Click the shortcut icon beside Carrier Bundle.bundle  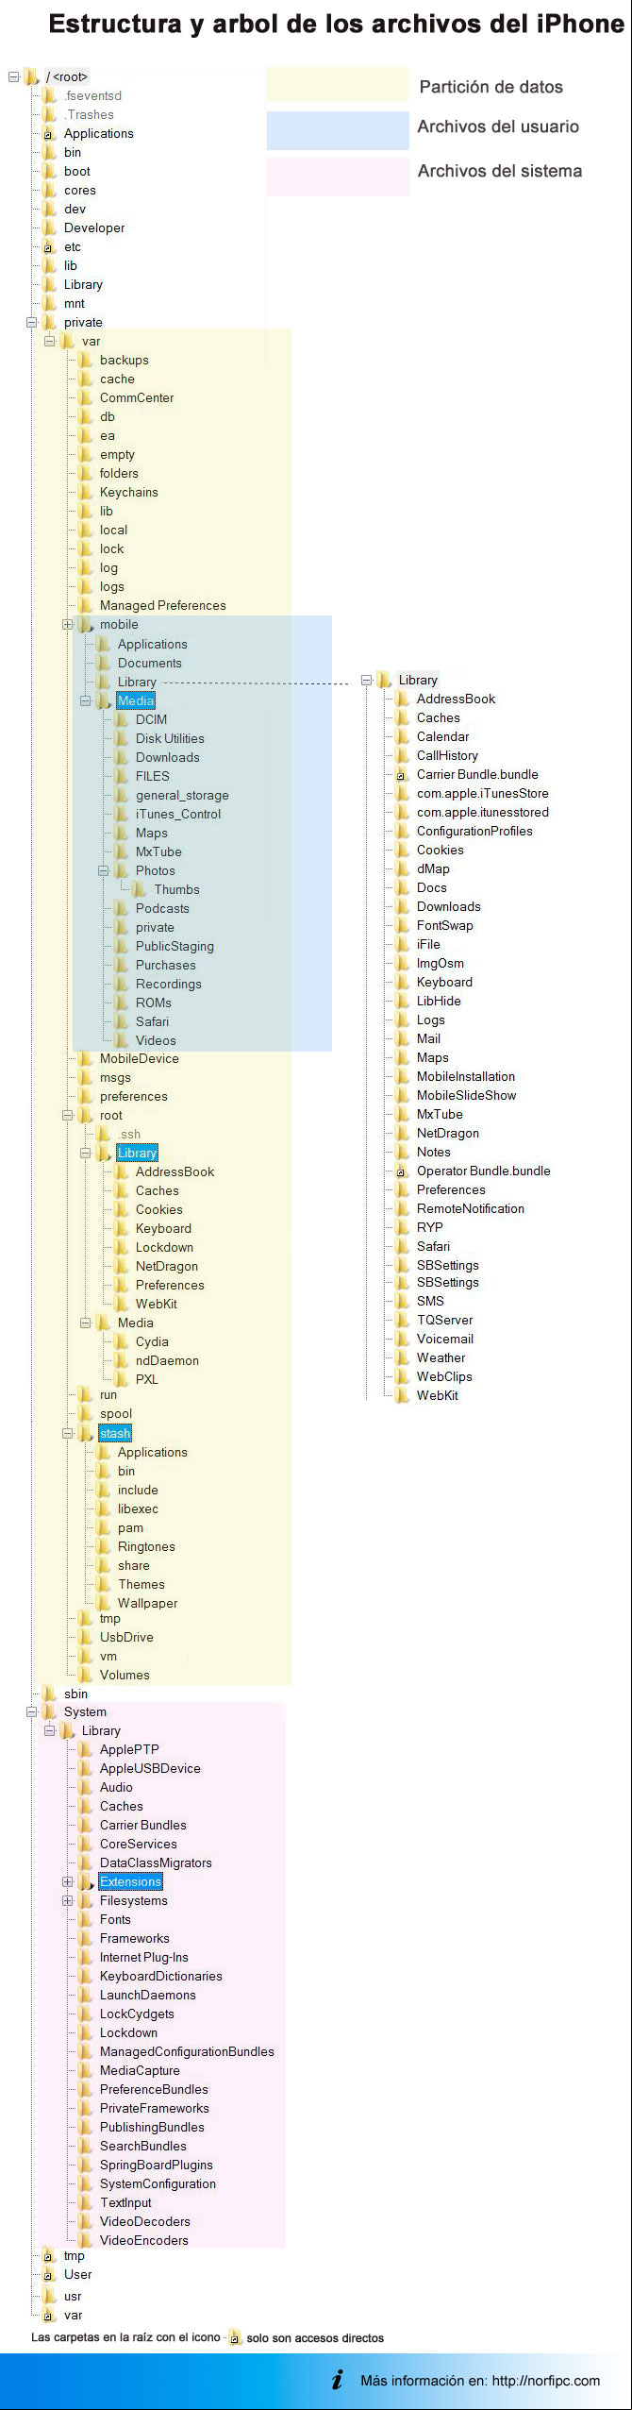tap(402, 774)
